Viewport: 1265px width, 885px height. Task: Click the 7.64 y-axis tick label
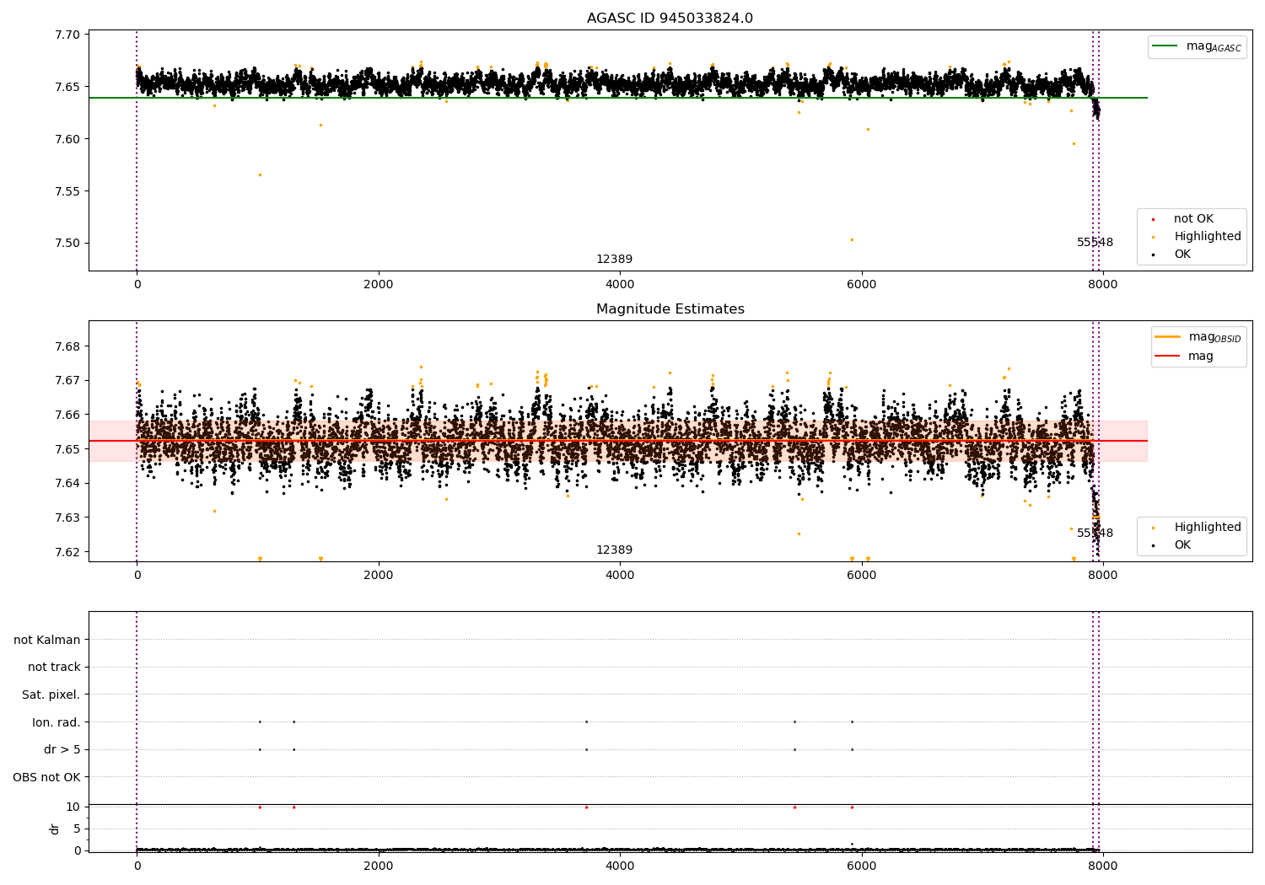pos(67,483)
